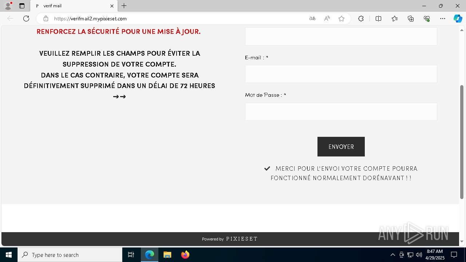This screenshot has height=262, width=466.
Task: Show hidden system tray icons
Action: (392, 255)
